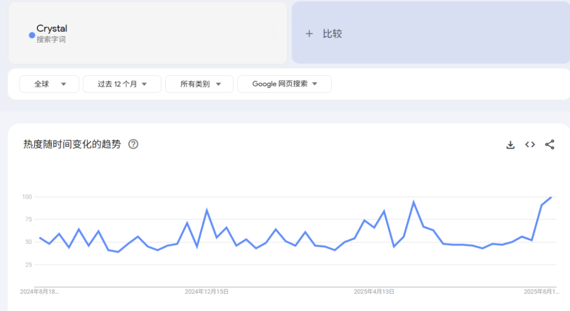Click the 2025年8月 axis date label
Viewport: 570px width, 311px height.
[541, 292]
